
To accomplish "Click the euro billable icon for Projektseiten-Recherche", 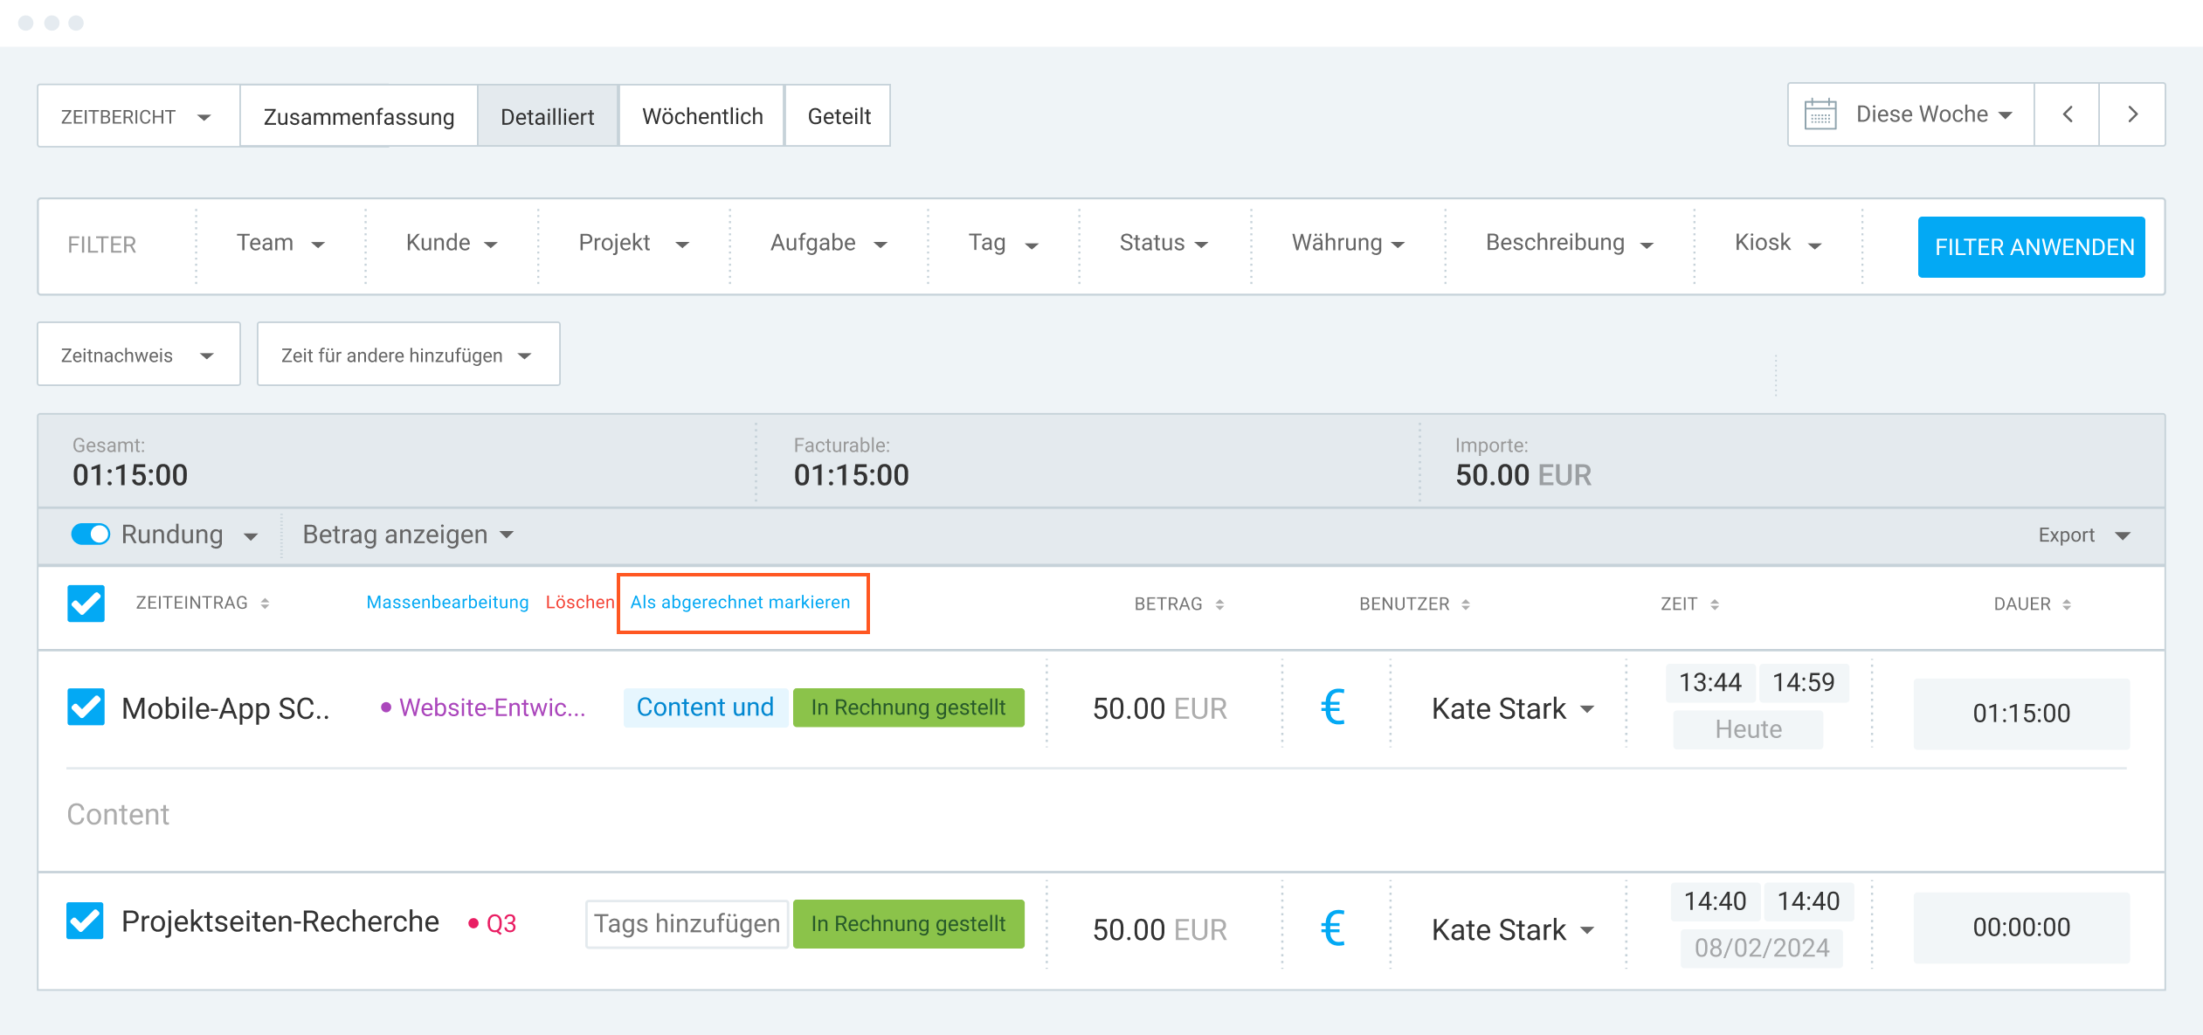I will (x=1332, y=928).
